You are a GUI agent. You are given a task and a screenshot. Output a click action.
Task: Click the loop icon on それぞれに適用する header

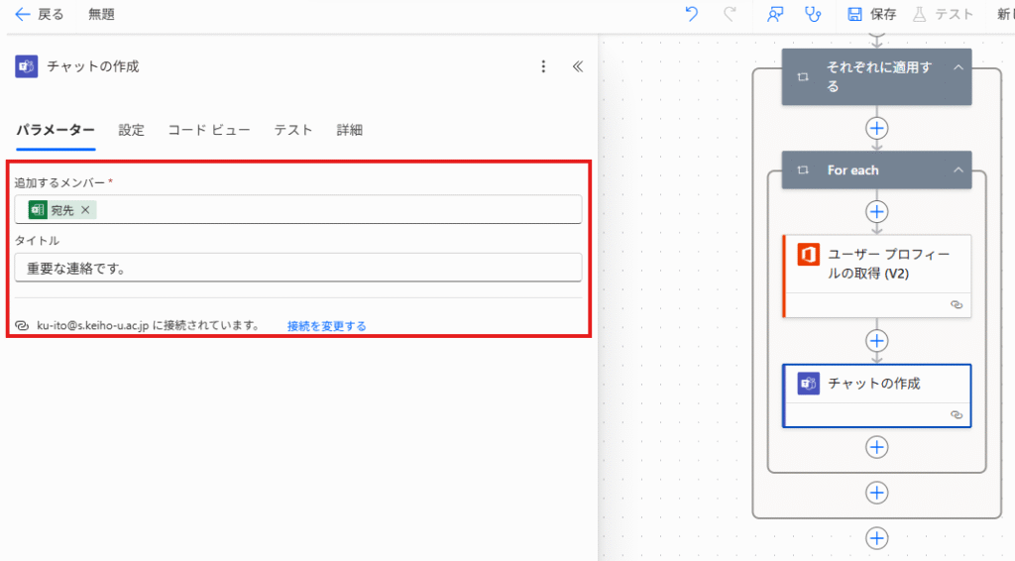point(803,76)
